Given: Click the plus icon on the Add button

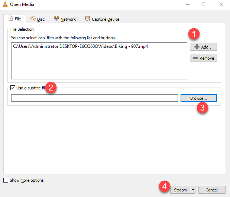Looking at the screenshot, I should pos(197,47).
